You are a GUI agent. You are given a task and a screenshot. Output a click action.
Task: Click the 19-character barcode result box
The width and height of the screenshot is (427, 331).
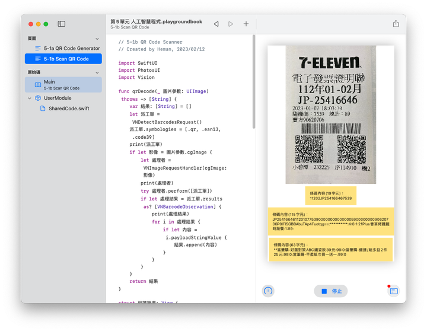330,195
